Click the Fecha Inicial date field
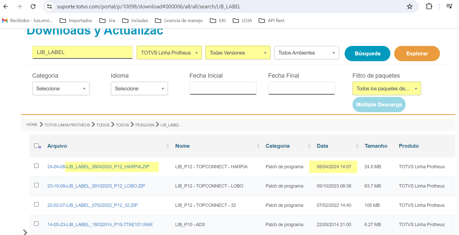 point(223,88)
